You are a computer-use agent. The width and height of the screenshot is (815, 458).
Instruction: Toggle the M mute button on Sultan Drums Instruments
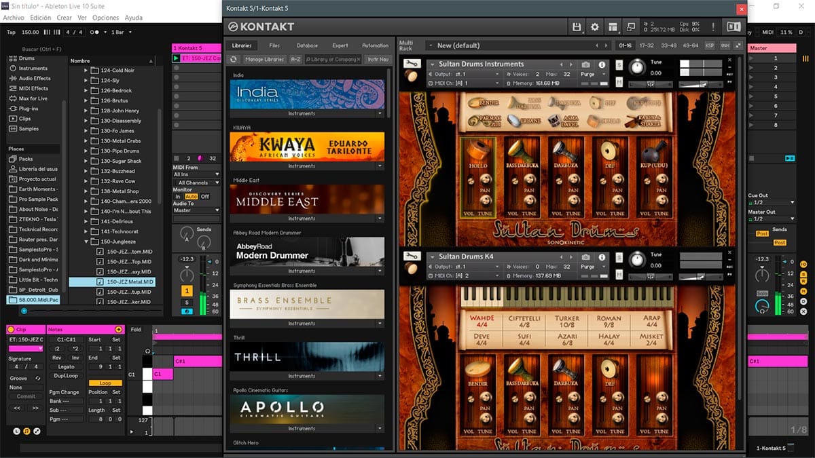[619, 81]
